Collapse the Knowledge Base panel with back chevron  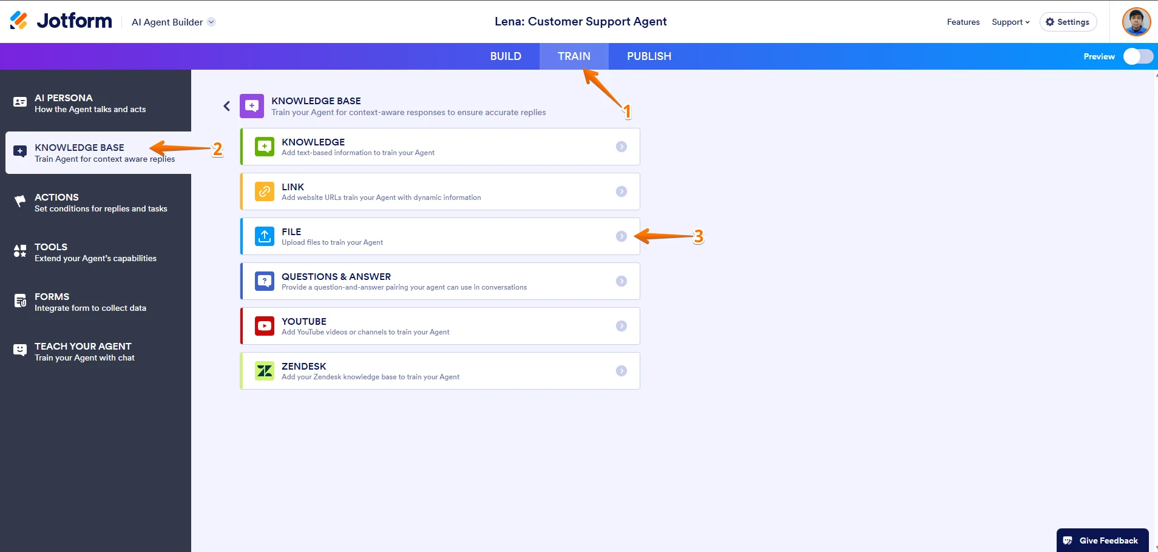(226, 105)
